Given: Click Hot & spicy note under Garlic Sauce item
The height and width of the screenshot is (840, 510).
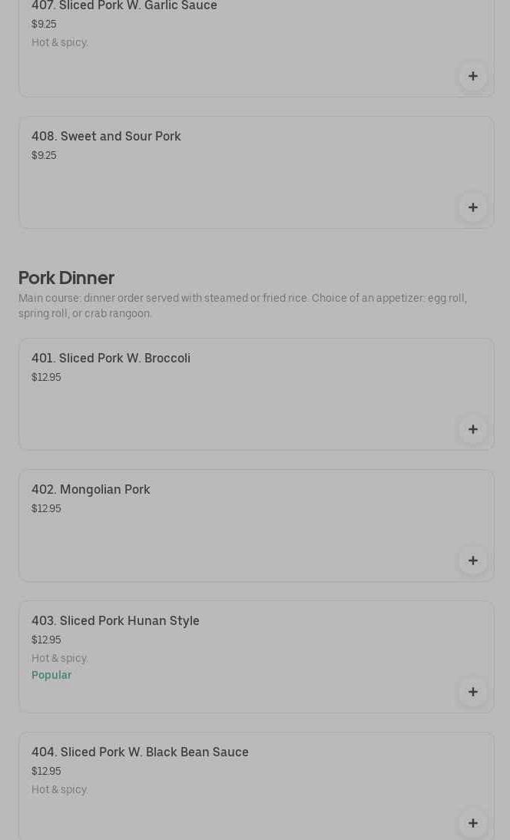Looking at the screenshot, I should (x=60, y=42).
